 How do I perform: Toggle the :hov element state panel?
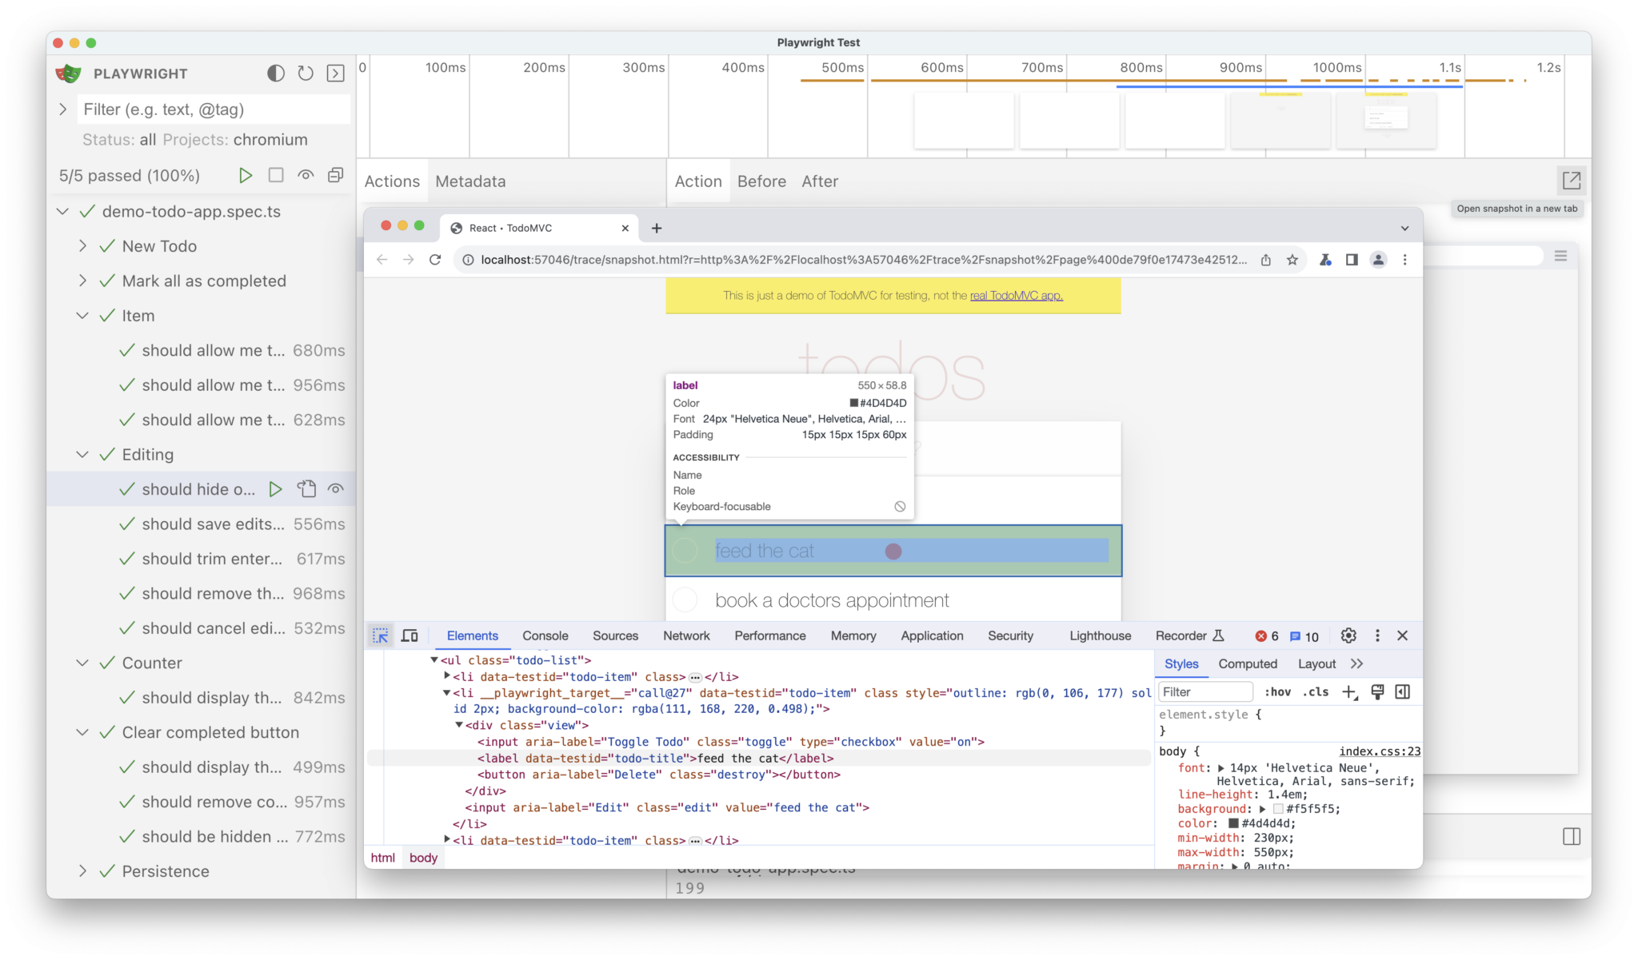coord(1277,691)
